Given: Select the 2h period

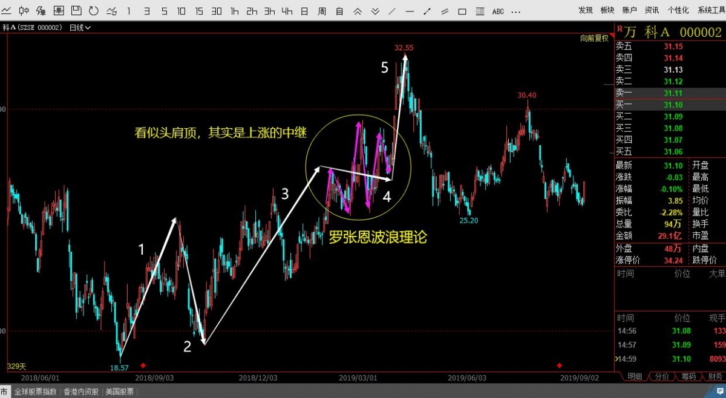Looking at the screenshot, I should point(252,11).
